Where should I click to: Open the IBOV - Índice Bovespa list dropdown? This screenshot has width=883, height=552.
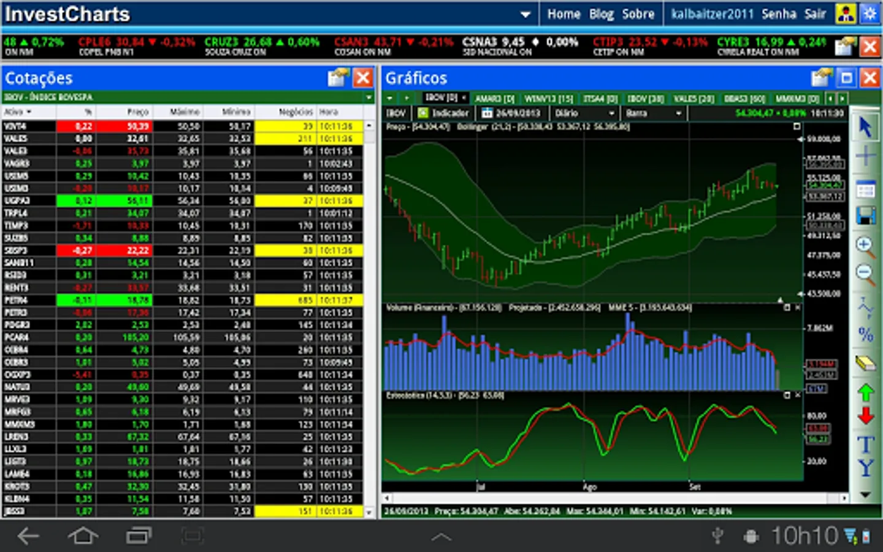pyautogui.click(x=369, y=98)
